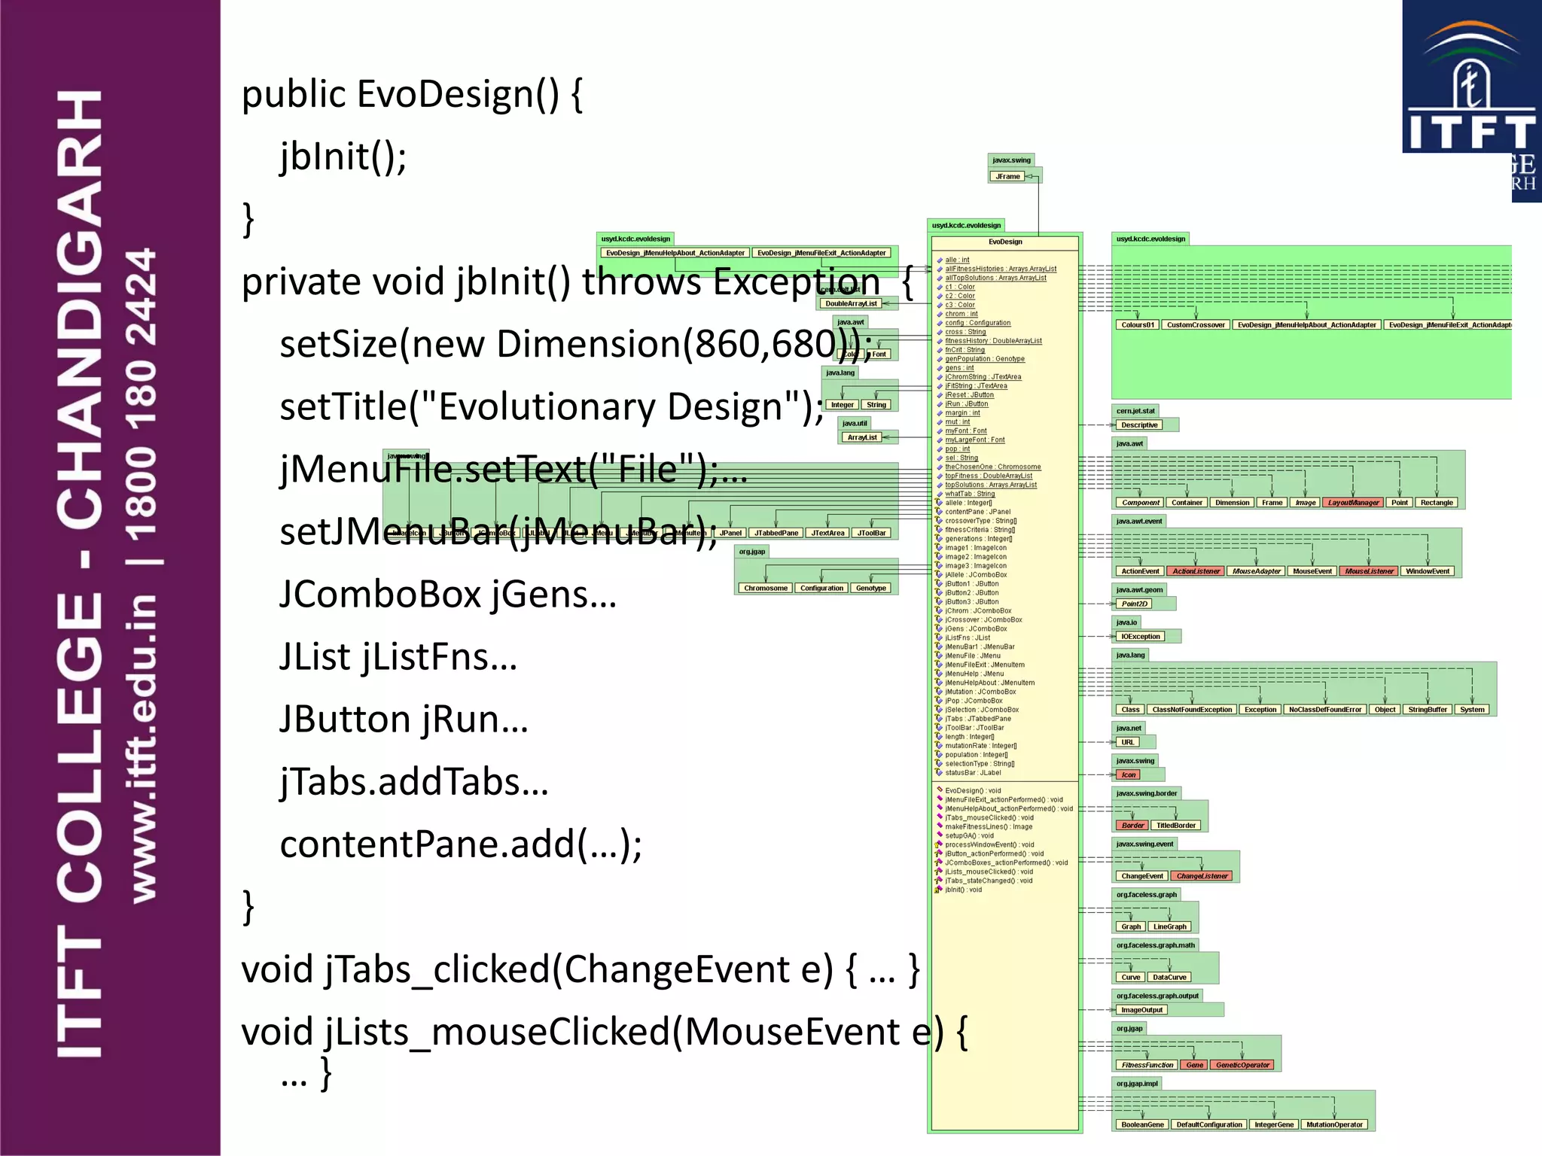Click the IOException class box

coord(1140,637)
